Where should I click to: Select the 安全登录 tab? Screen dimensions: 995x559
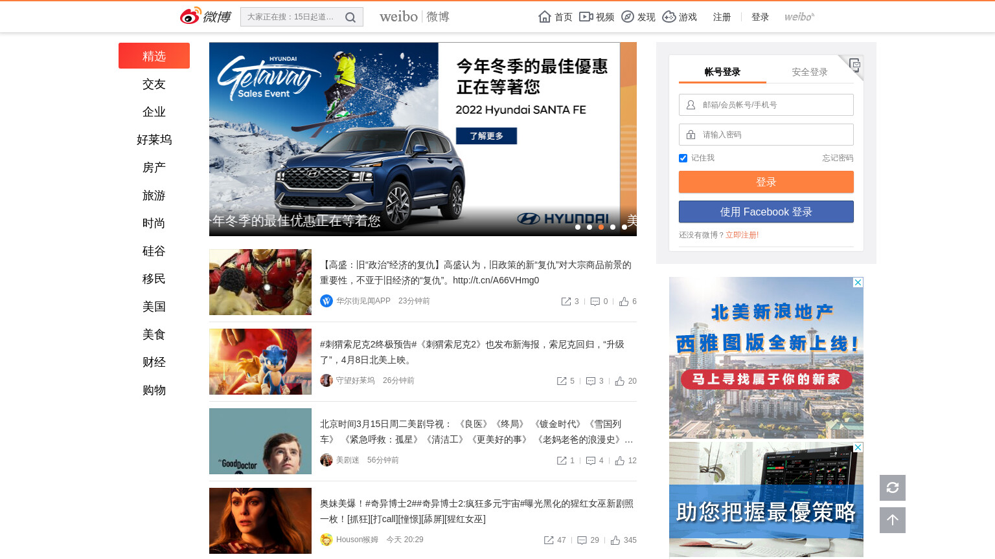pos(810,72)
